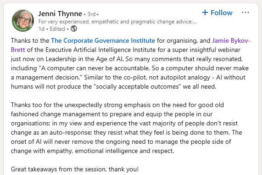Click the "Edited" label under the name

[57, 29]
